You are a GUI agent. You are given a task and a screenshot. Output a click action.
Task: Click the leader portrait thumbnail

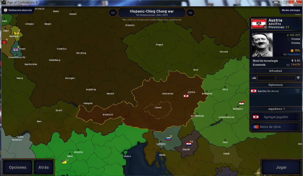tap(262, 45)
